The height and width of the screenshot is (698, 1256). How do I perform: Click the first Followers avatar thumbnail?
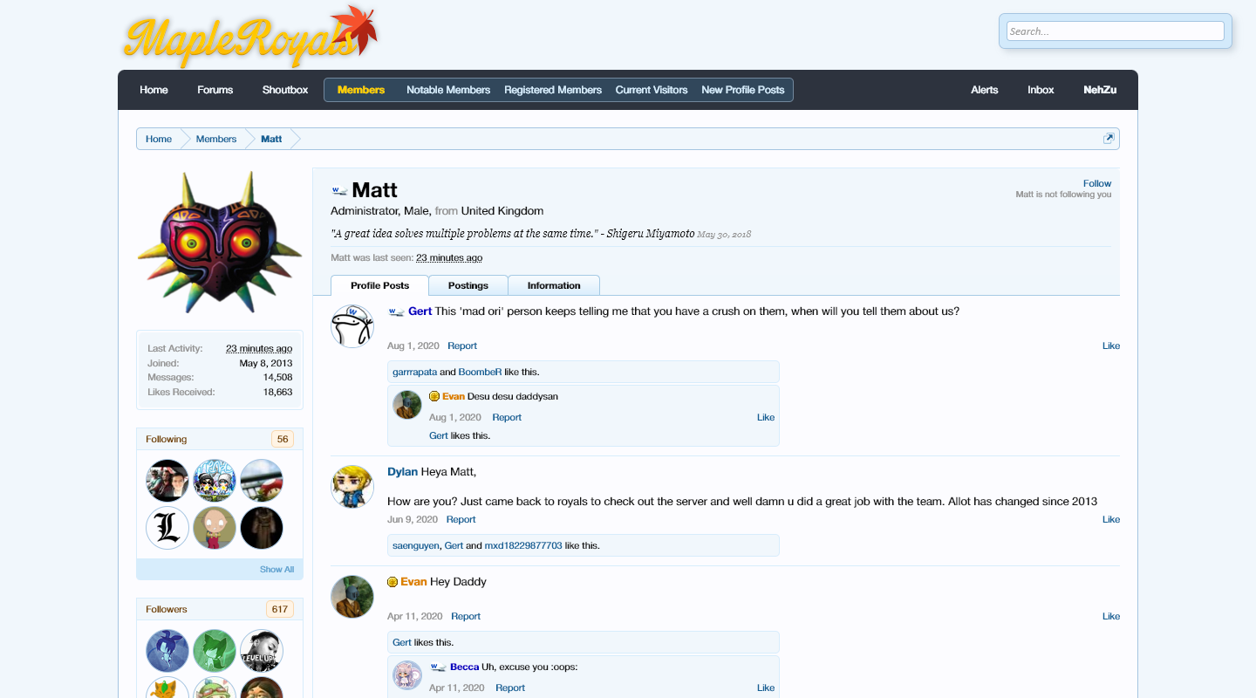coord(167,651)
